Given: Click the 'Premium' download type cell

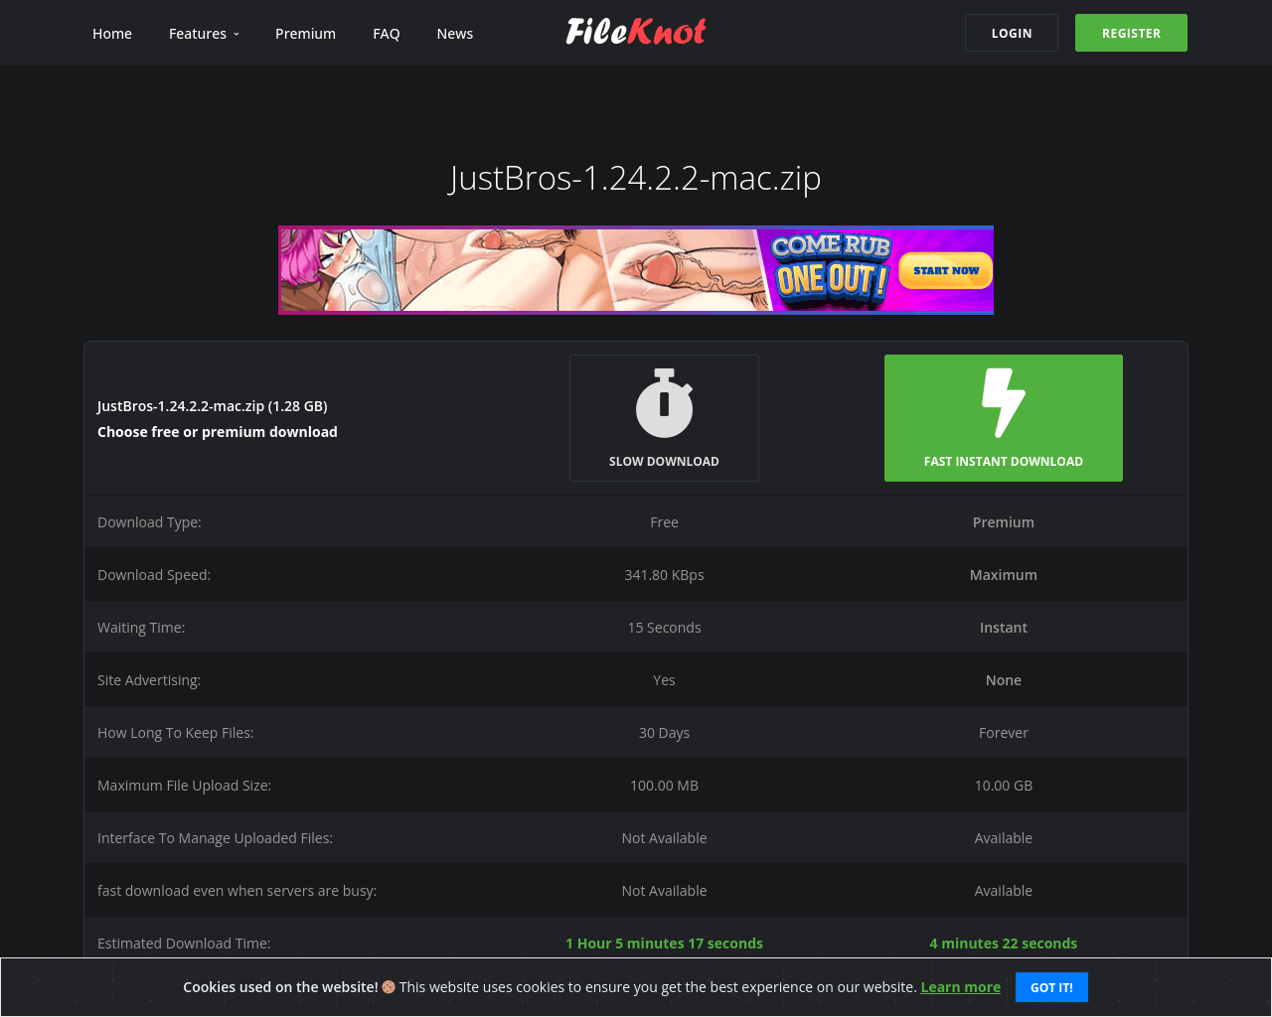Looking at the screenshot, I should tap(1004, 522).
